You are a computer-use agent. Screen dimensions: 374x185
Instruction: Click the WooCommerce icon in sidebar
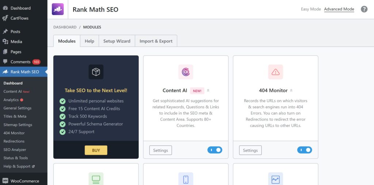click(5, 181)
